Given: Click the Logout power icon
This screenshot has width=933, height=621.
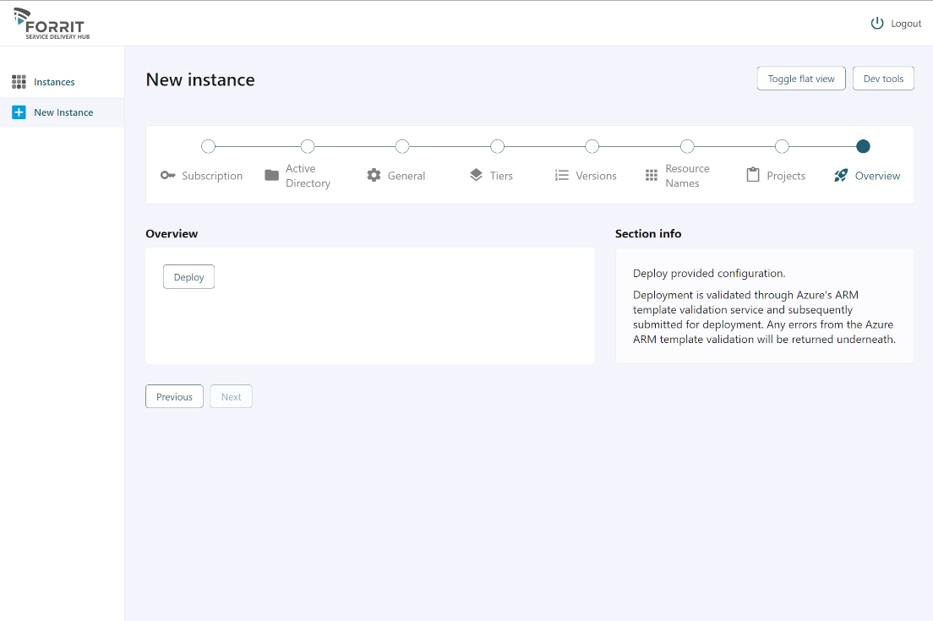Looking at the screenshot, I should tap(877, 24).
